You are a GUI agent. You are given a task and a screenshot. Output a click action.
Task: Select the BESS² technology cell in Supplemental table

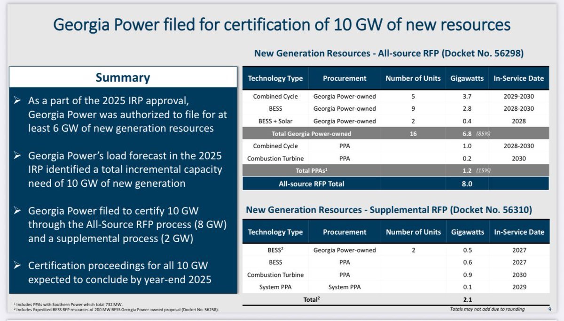click(x=275, y=250)
